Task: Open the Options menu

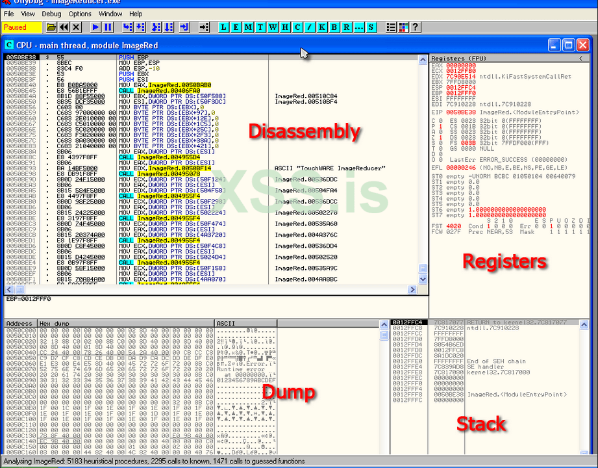Action: click(80, 14)
